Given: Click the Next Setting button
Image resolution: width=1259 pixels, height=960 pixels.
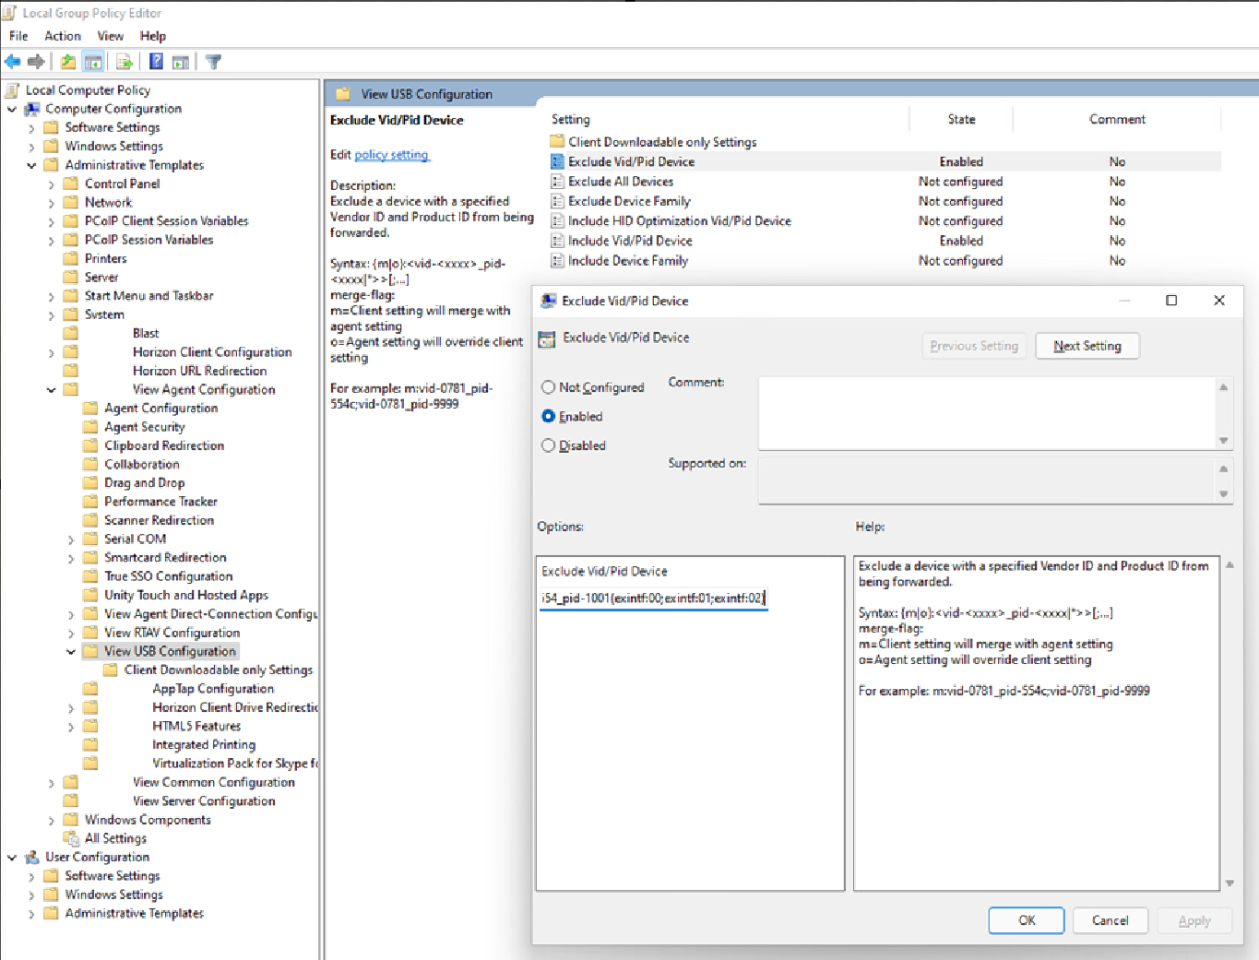Looking at the screenshot, I should (x=1087, y=346).
